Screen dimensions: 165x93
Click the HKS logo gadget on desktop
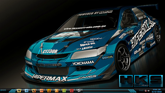click(141, 81)
